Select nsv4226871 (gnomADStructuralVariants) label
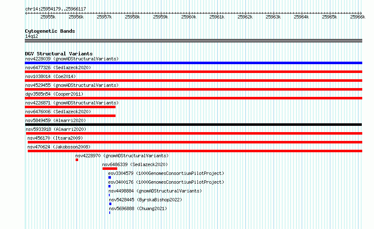 (72, 103)
